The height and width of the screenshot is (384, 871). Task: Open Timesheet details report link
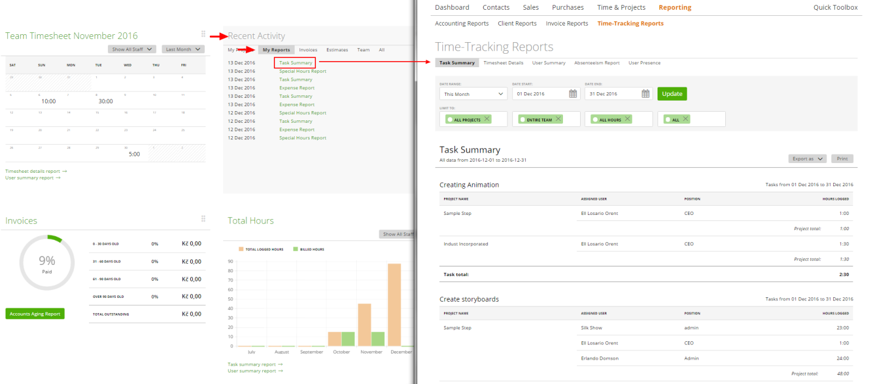tap(32, 172)
